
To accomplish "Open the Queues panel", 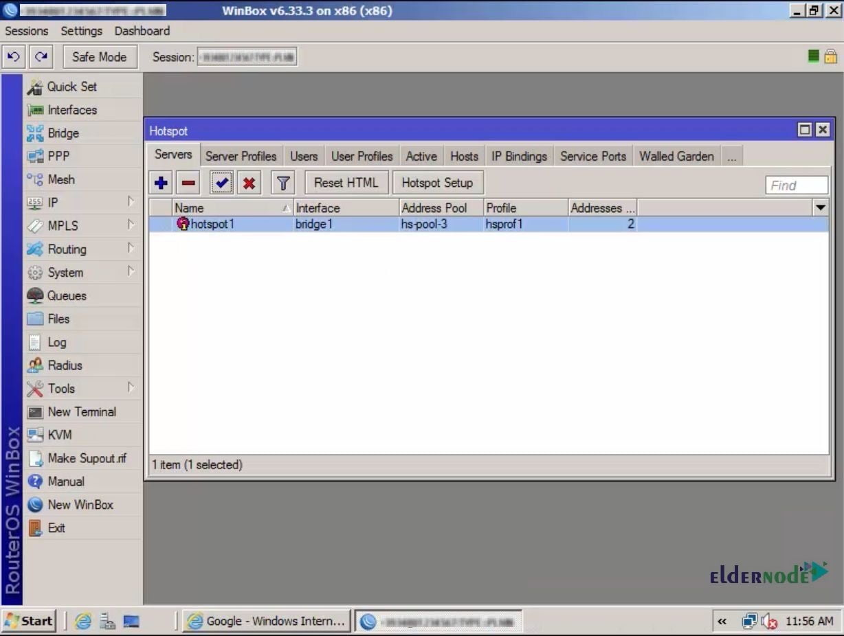I will pos(67,295).
